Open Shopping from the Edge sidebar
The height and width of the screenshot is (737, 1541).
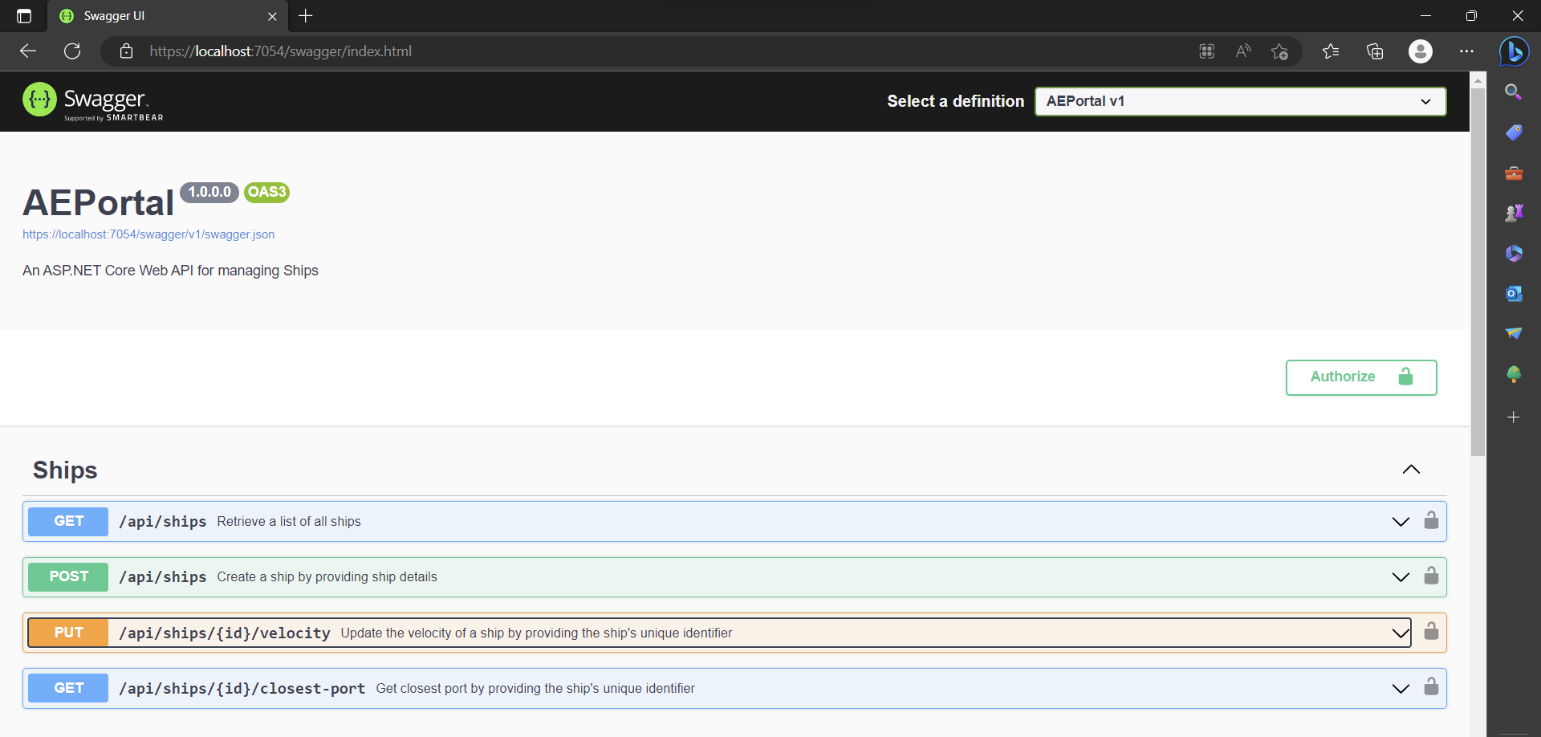[1514, 132]
